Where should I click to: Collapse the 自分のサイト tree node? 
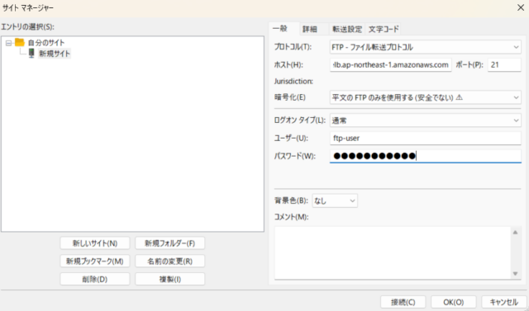pos(9,43)
